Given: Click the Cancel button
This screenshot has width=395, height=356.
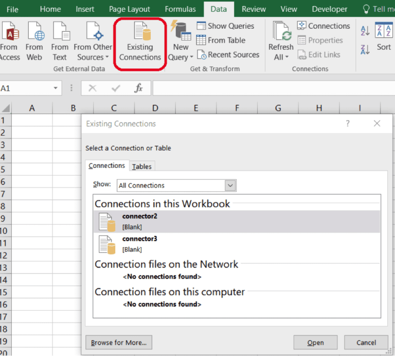Looking at the screenshot, I should point(366,343).
